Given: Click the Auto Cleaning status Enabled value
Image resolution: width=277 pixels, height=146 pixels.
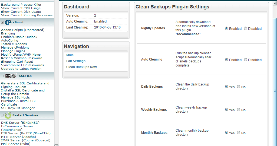Looking at the screenshot, I should (x=100, y=21).
